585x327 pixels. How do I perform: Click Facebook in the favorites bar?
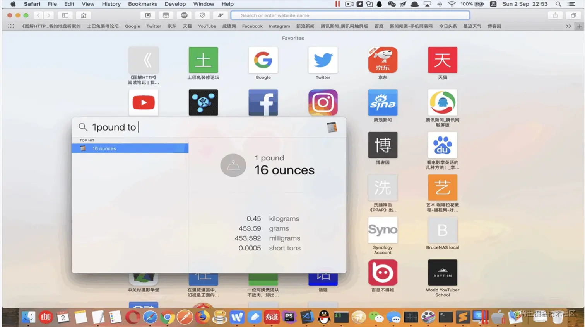[x=252, y=26]
